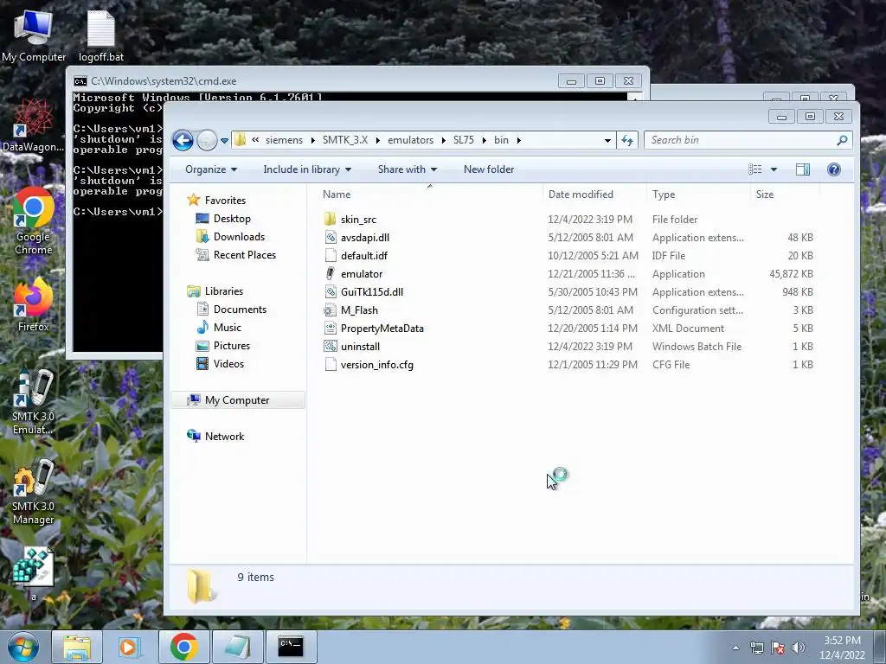Select the DataWagon desktop shortcut

point(34,125)
